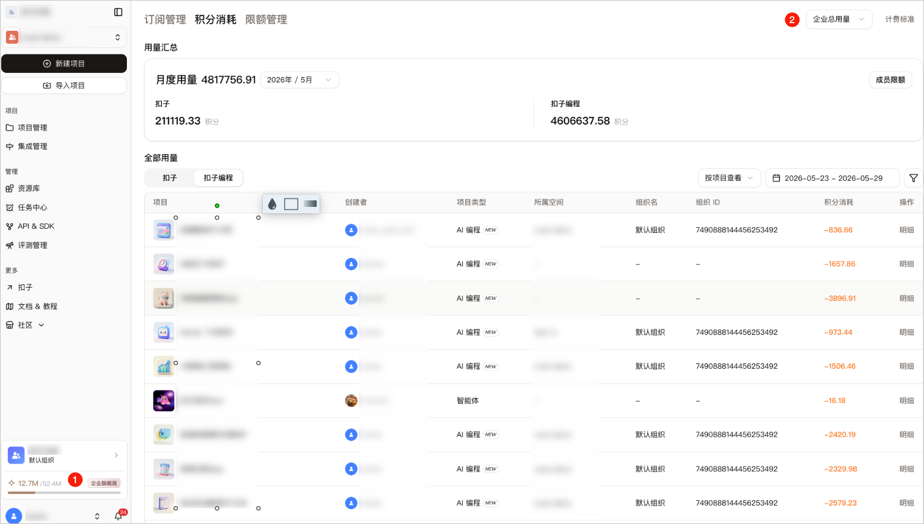Open 明细 for the -2420.19 row
Screen dimensions: 924x524
click(906, 434)
